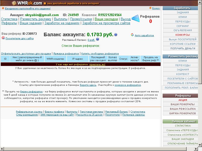Screen dimensions: 202x151
Task: Open footer Текстовая реклама link
Action: point(91,112)
